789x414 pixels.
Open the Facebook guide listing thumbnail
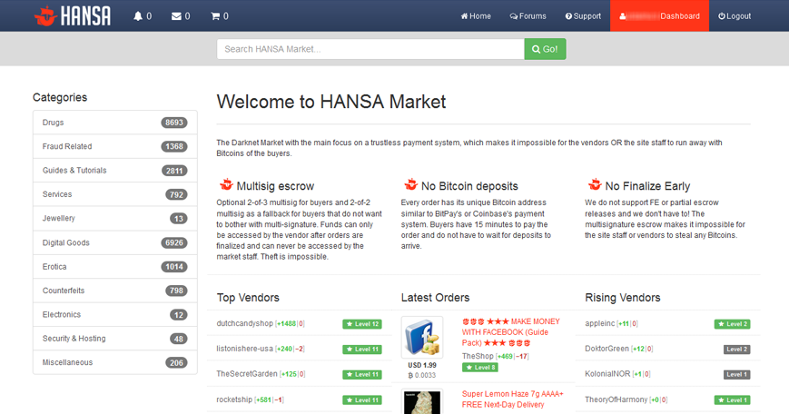pyautogui.click(x=422, y=337)
